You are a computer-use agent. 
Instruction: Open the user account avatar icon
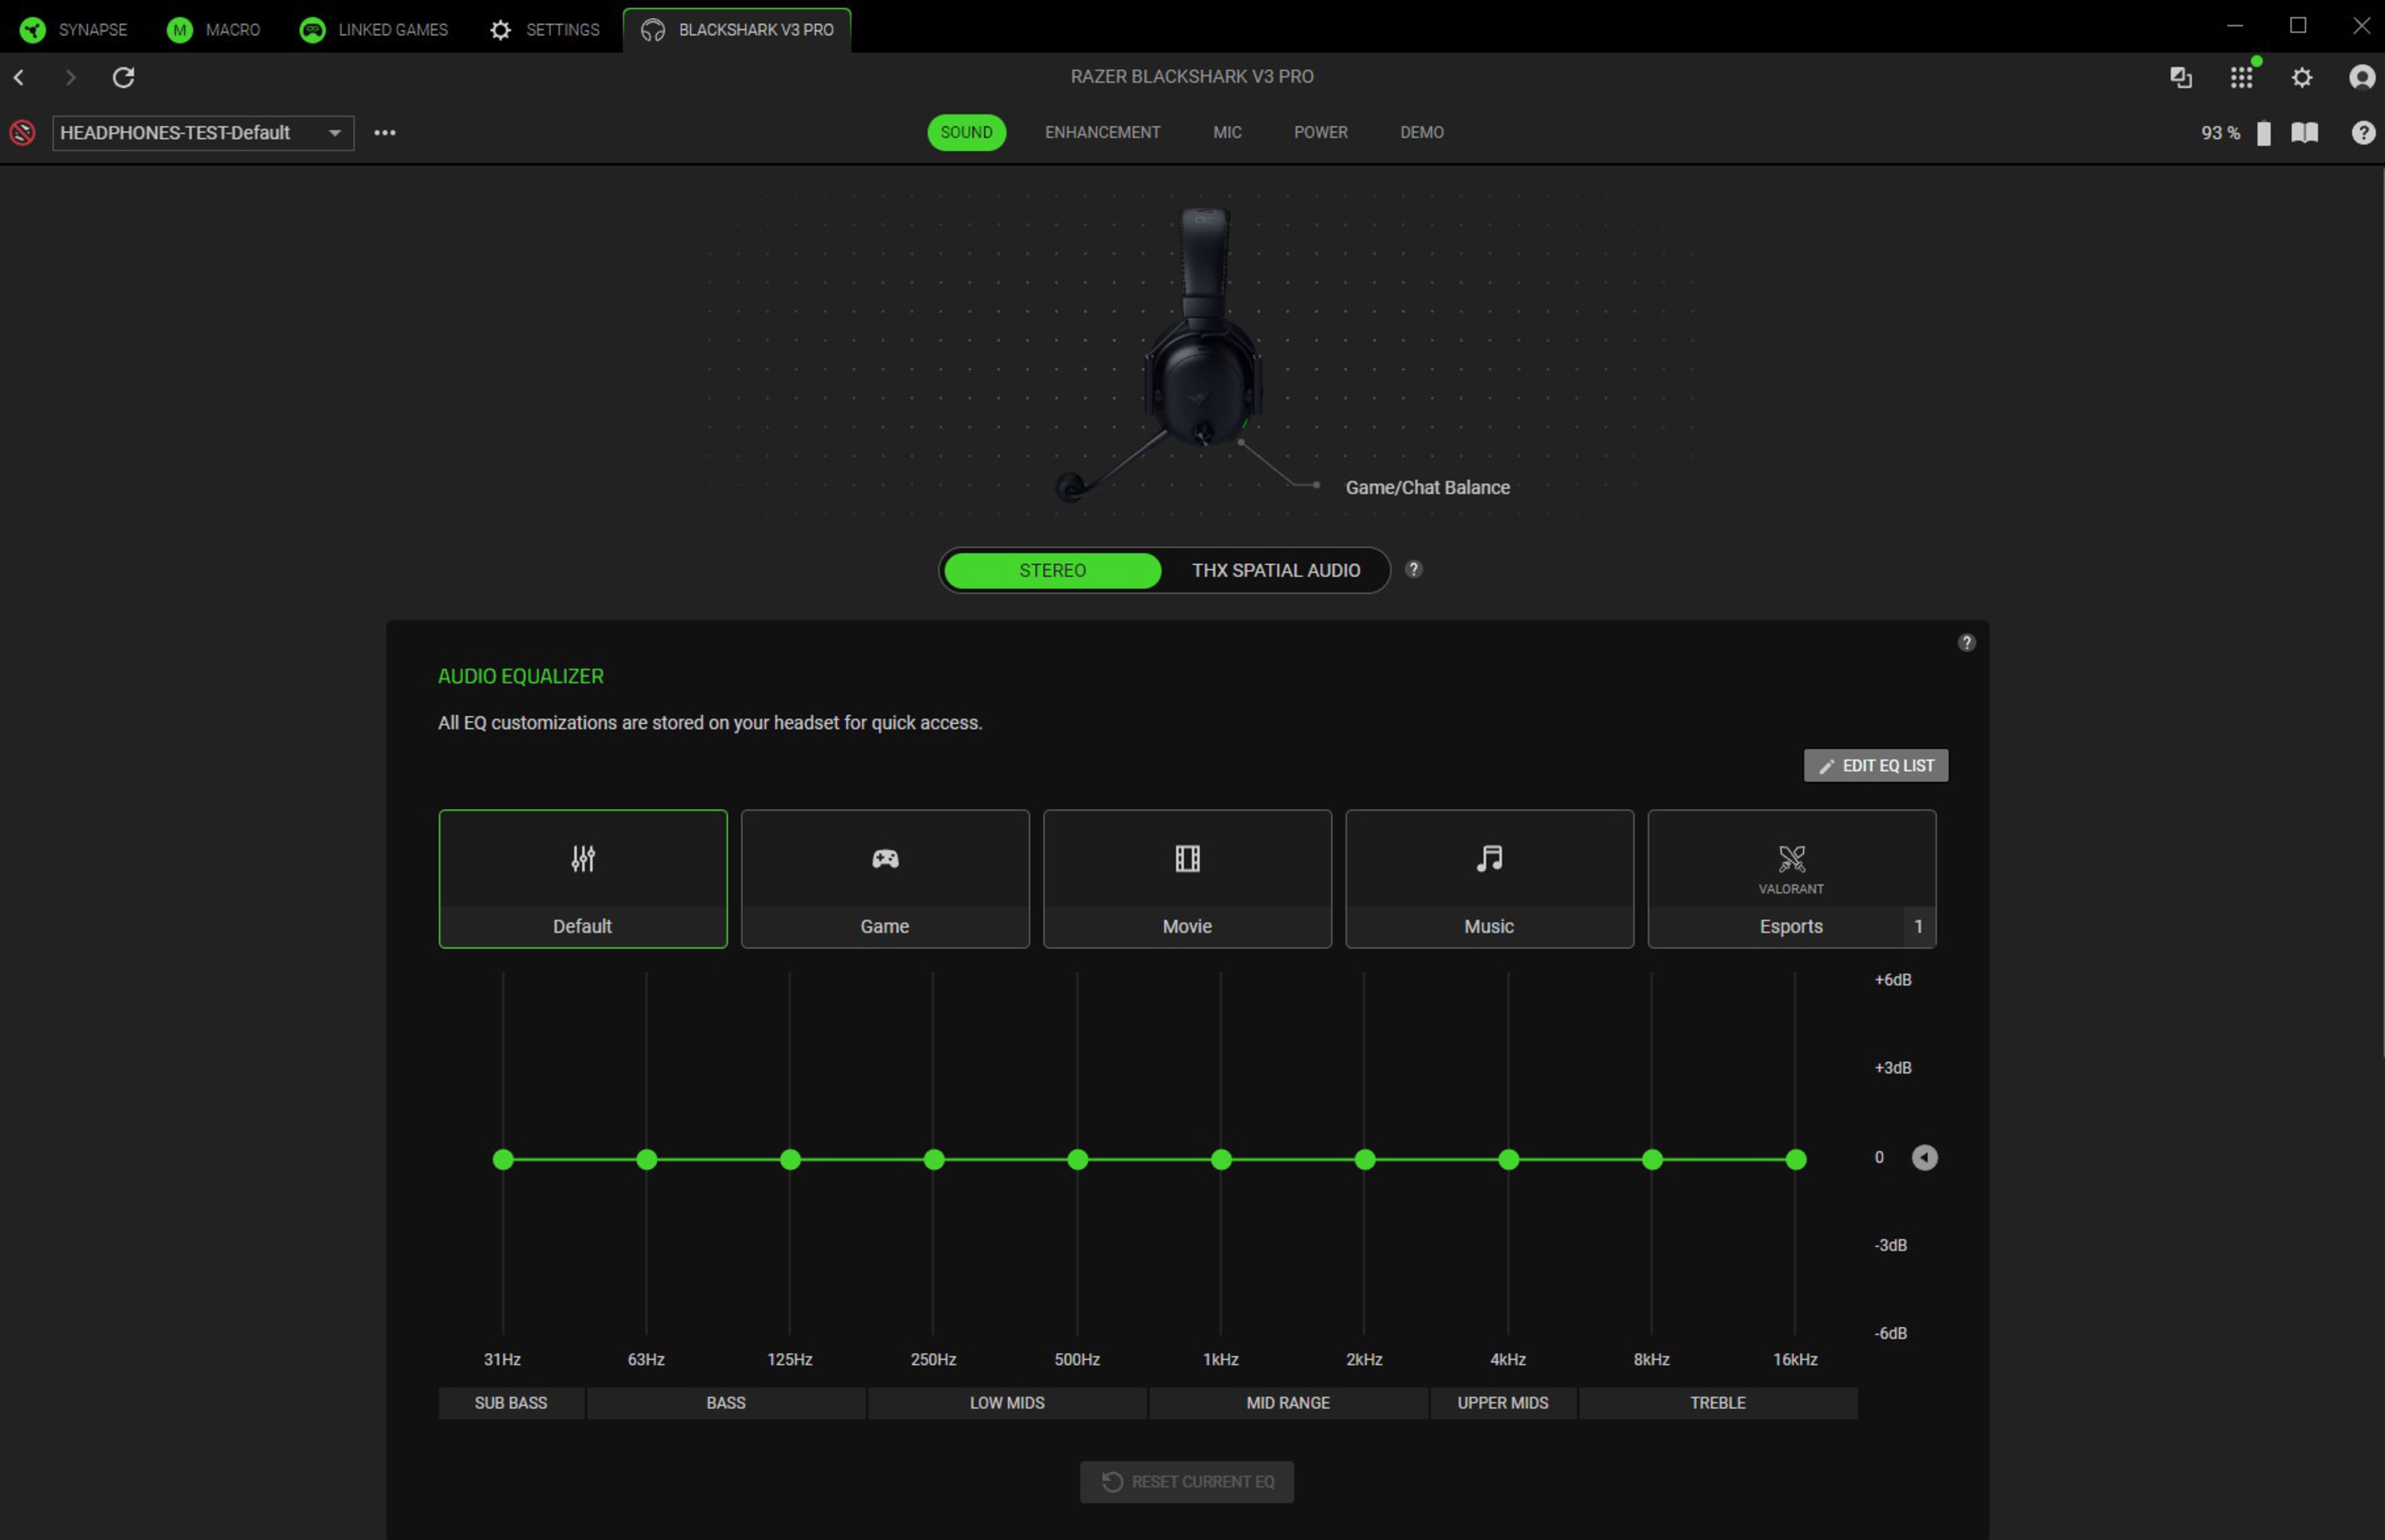(x=2361, y=77)
